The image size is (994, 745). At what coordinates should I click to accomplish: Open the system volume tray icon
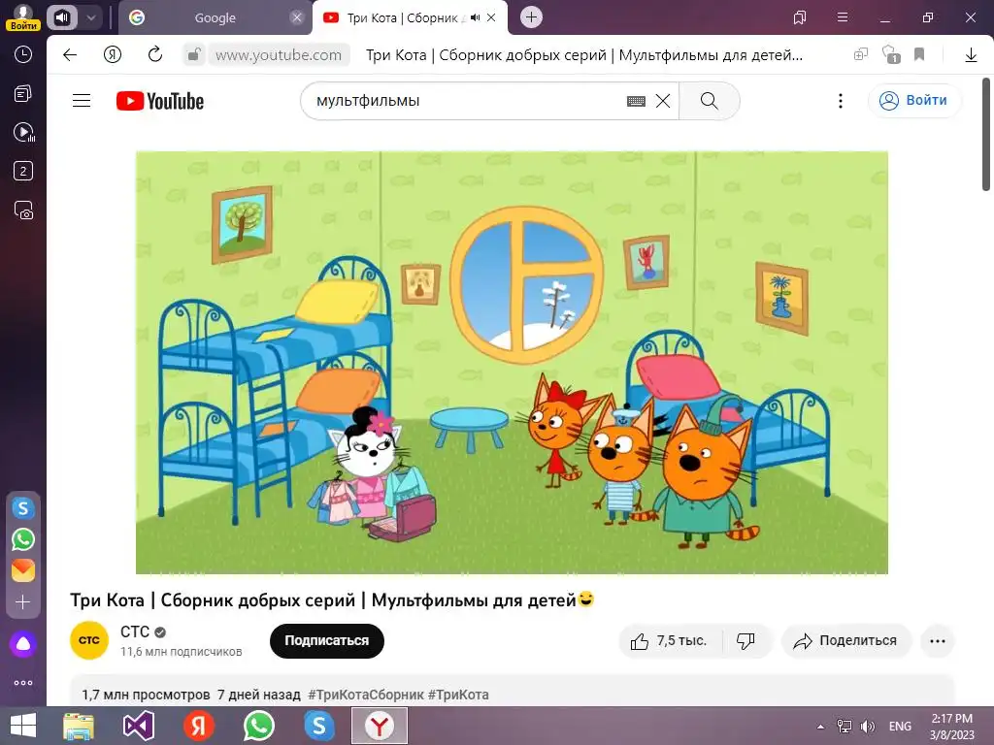867,727
